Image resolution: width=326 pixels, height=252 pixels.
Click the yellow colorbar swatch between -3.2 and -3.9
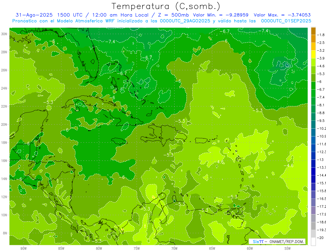pos(313,54)
